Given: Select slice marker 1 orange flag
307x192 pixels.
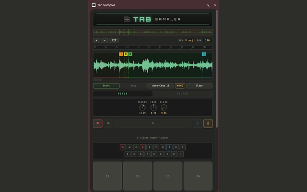Looking at the screenshot, I should click(121, 54).
